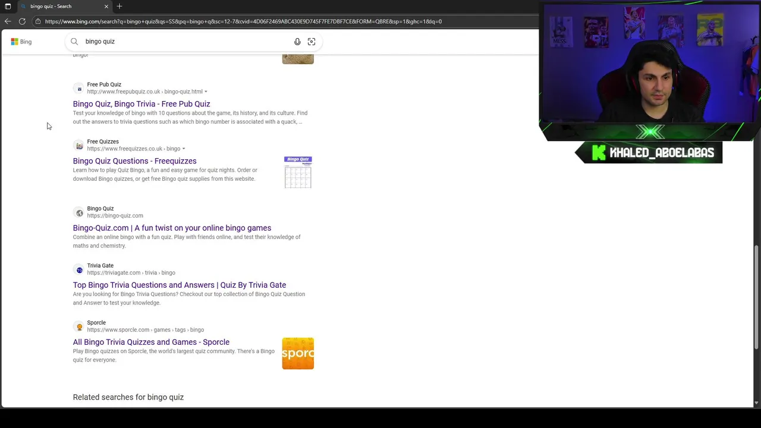Click the Bingo Quiz globe favicon
Image resolution: width=761 pixels, height=428 pixels.
[79, 213]
